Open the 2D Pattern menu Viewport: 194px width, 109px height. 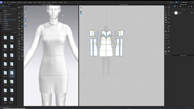point(19,2)
